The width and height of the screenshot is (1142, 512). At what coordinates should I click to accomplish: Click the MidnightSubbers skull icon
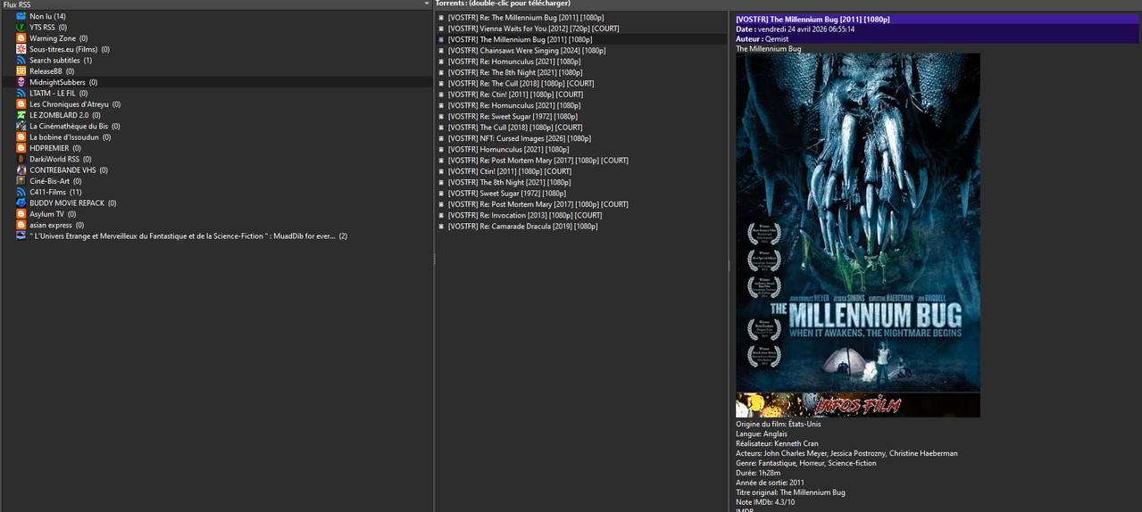click(x=21, y=82)
